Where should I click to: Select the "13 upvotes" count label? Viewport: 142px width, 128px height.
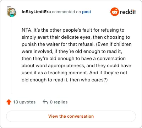point(24,102)
